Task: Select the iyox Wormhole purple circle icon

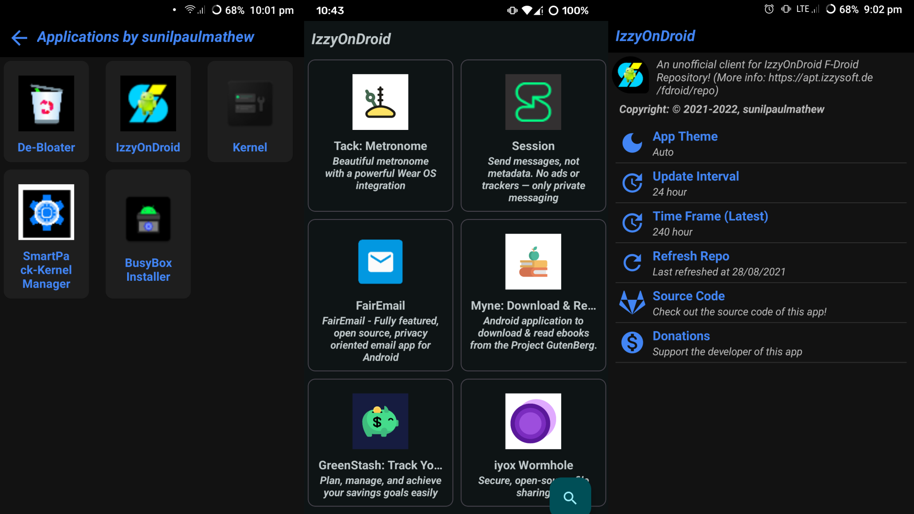Action: coord(533,421)
